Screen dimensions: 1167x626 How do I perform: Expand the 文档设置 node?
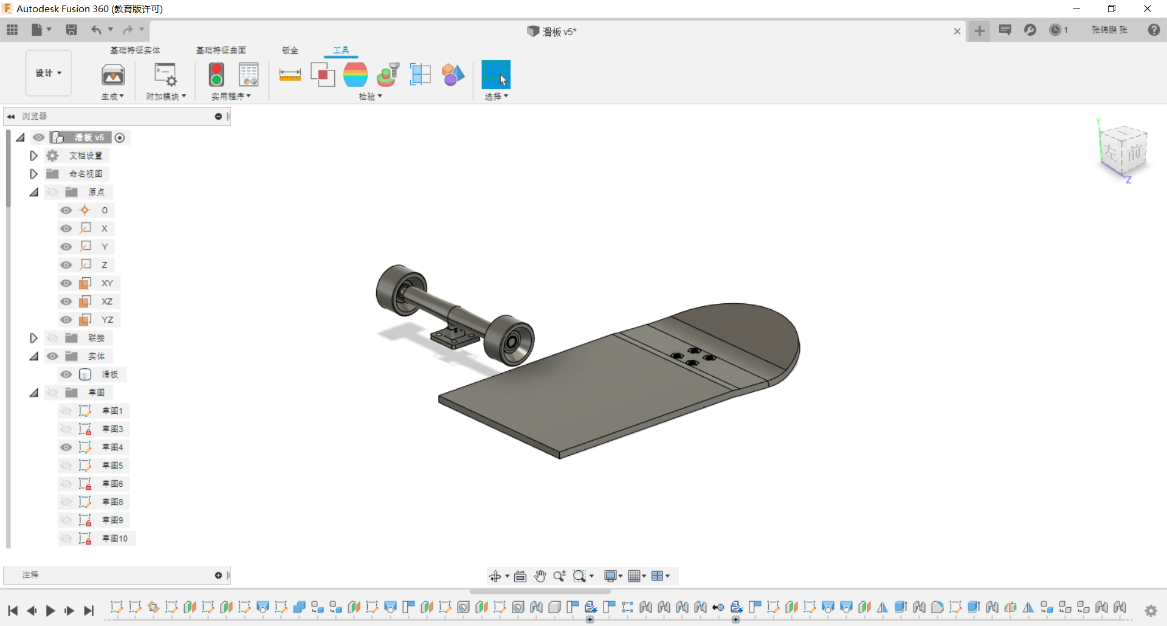[x=33, y=156]
